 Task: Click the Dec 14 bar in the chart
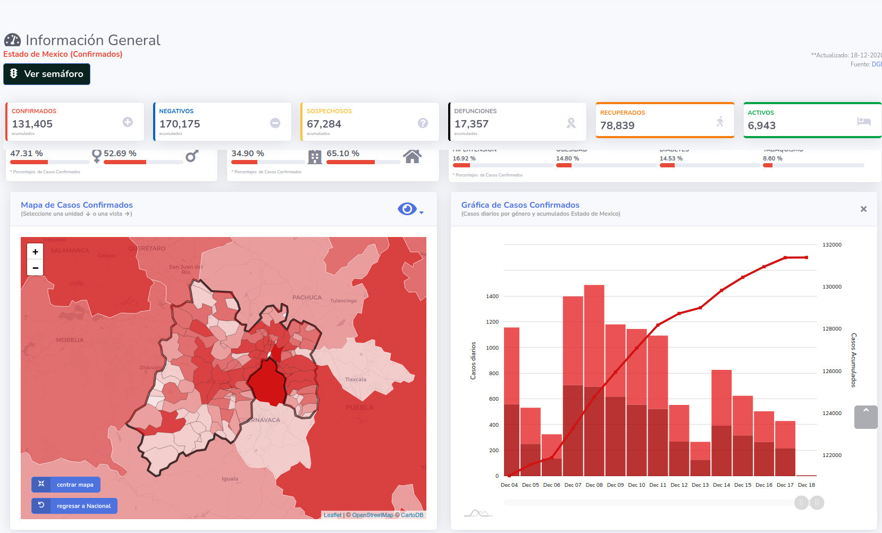pyautogui.click(x=721, y=422)
